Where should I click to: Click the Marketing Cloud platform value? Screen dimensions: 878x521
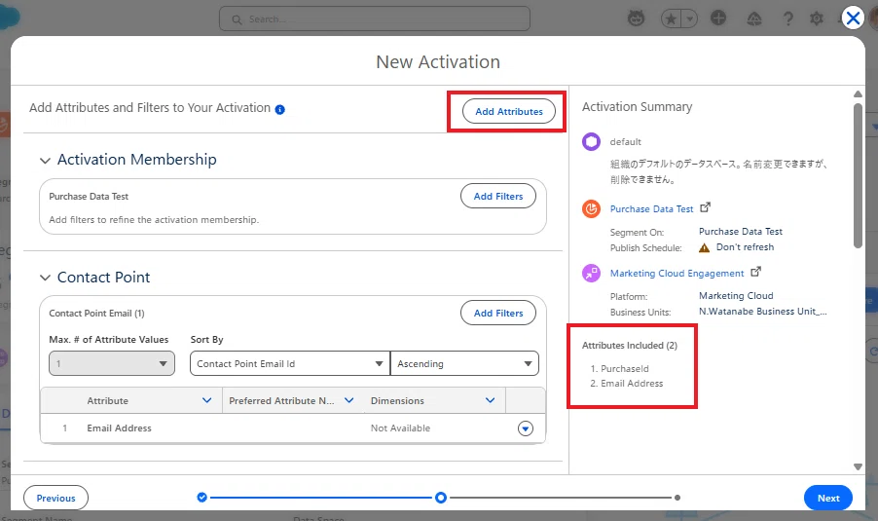pyautogui.click(x=736, y=296)
